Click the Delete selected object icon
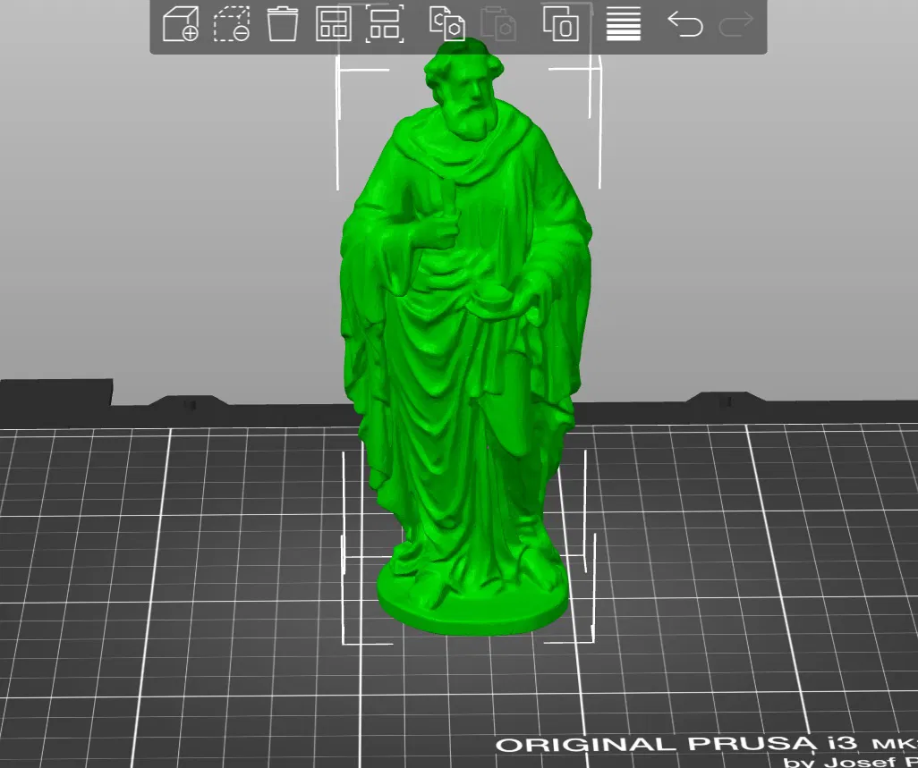The height and width of the screenshot is (768, 918). 231,24
